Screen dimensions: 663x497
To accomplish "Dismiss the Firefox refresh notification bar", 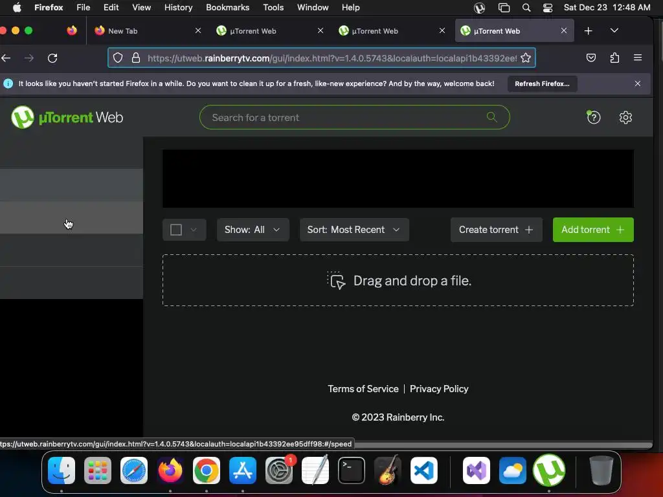I will 638,83.
